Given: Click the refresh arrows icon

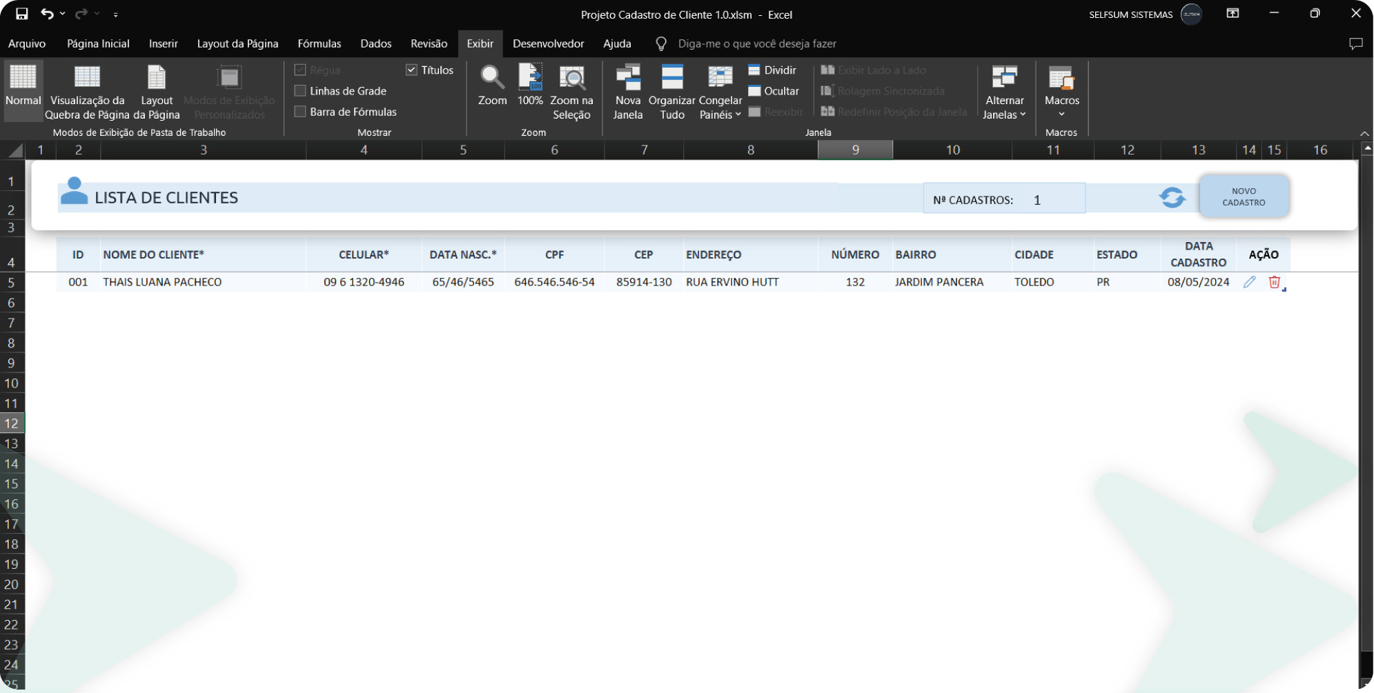Looking at the screenshot, I should click(x=1172, y=198).
